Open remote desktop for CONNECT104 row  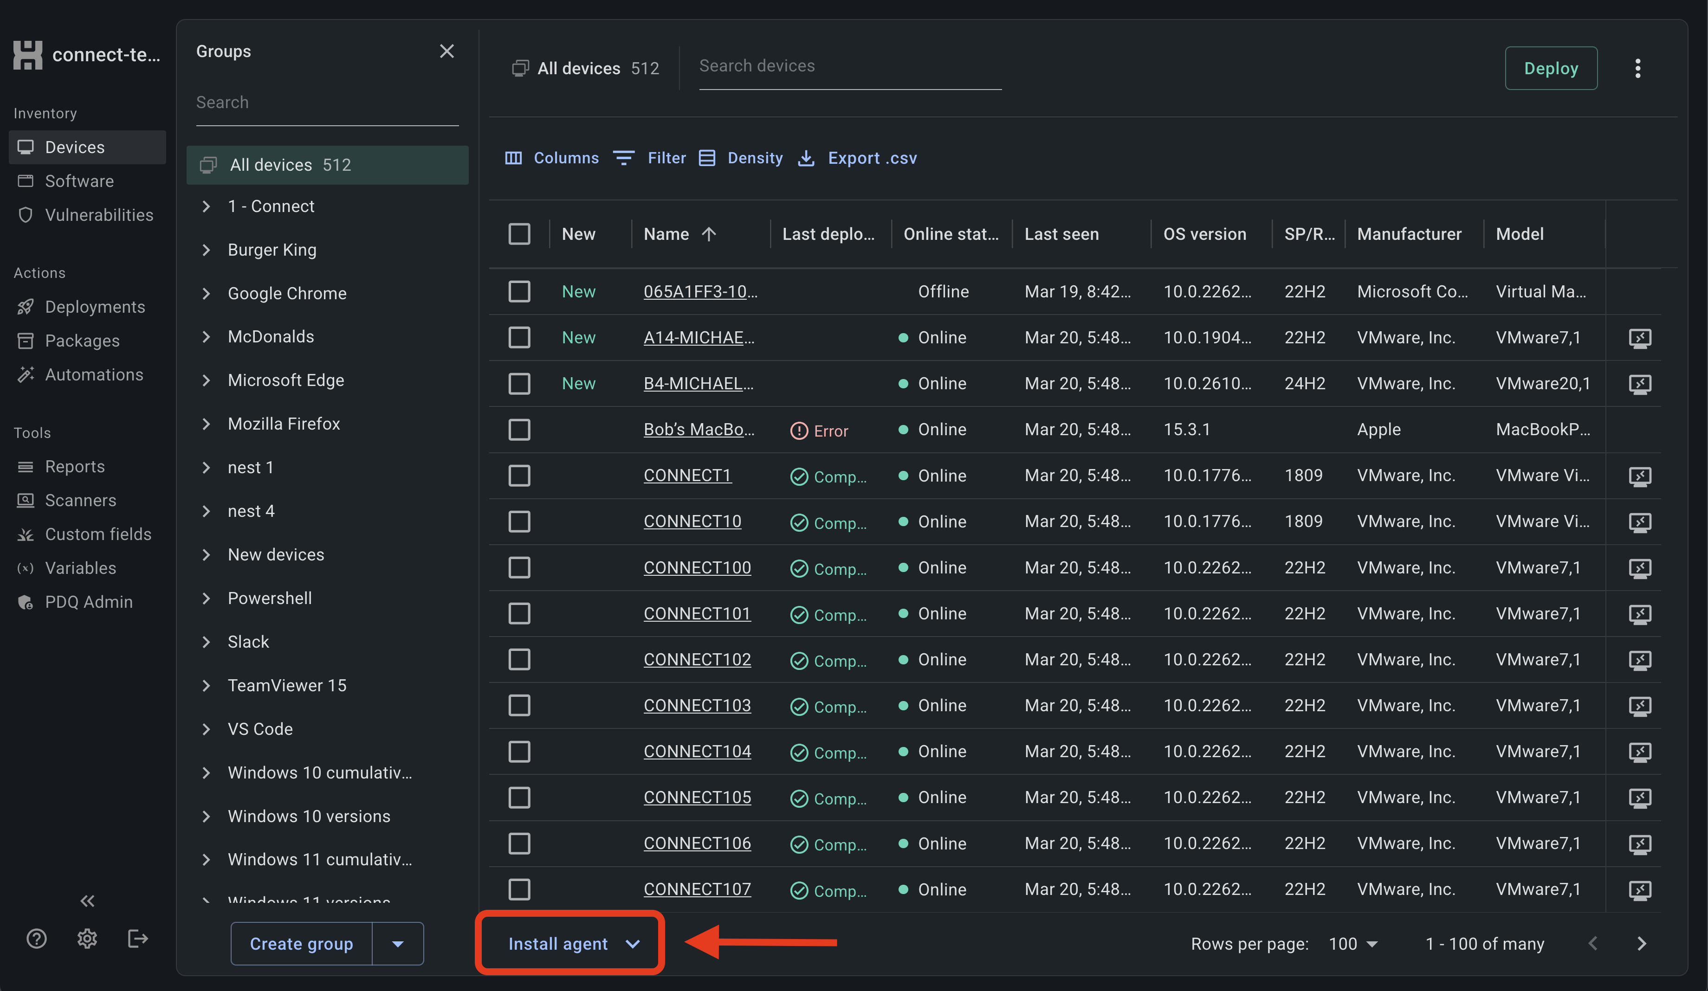point(1640,753)
